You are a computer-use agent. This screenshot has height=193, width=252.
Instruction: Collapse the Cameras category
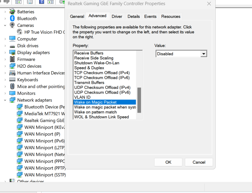(5, 25)
